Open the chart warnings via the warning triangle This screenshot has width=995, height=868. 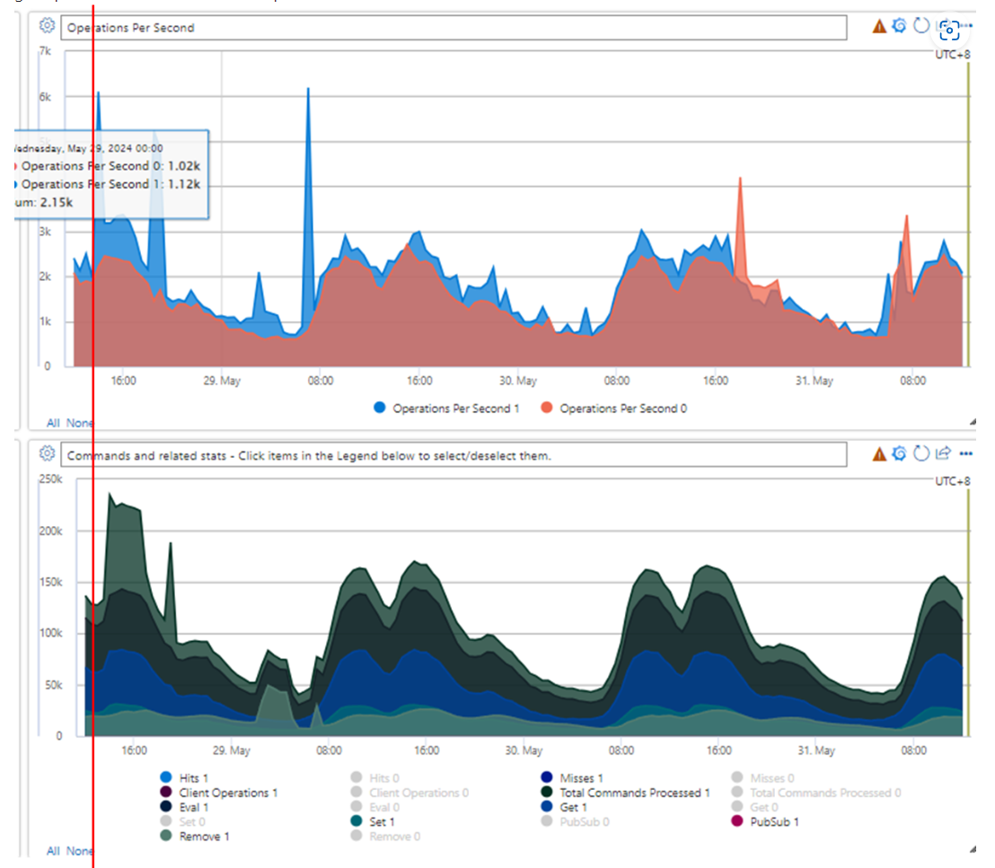coord(878,26)
